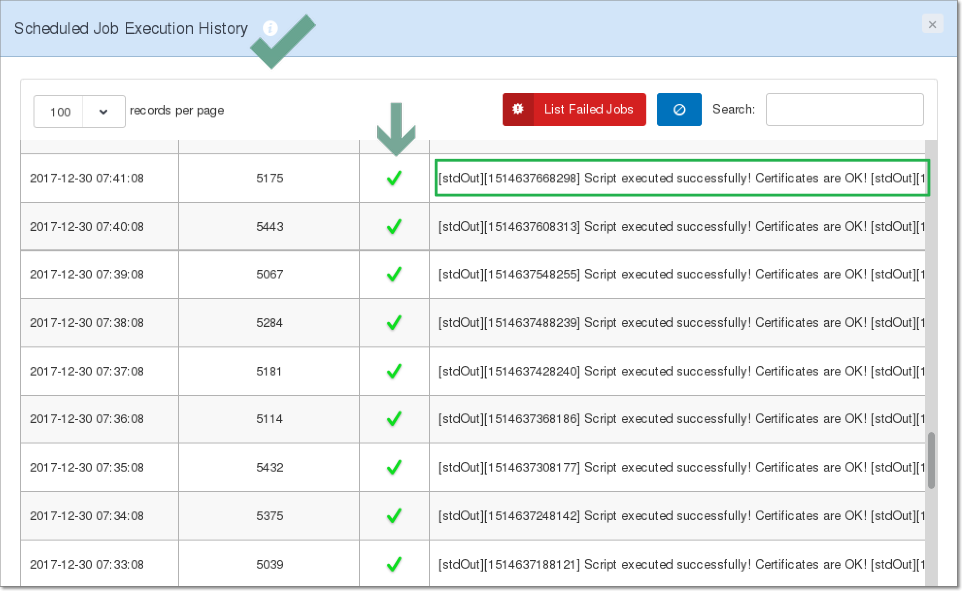Click the duration value 5181

point(270,371)
